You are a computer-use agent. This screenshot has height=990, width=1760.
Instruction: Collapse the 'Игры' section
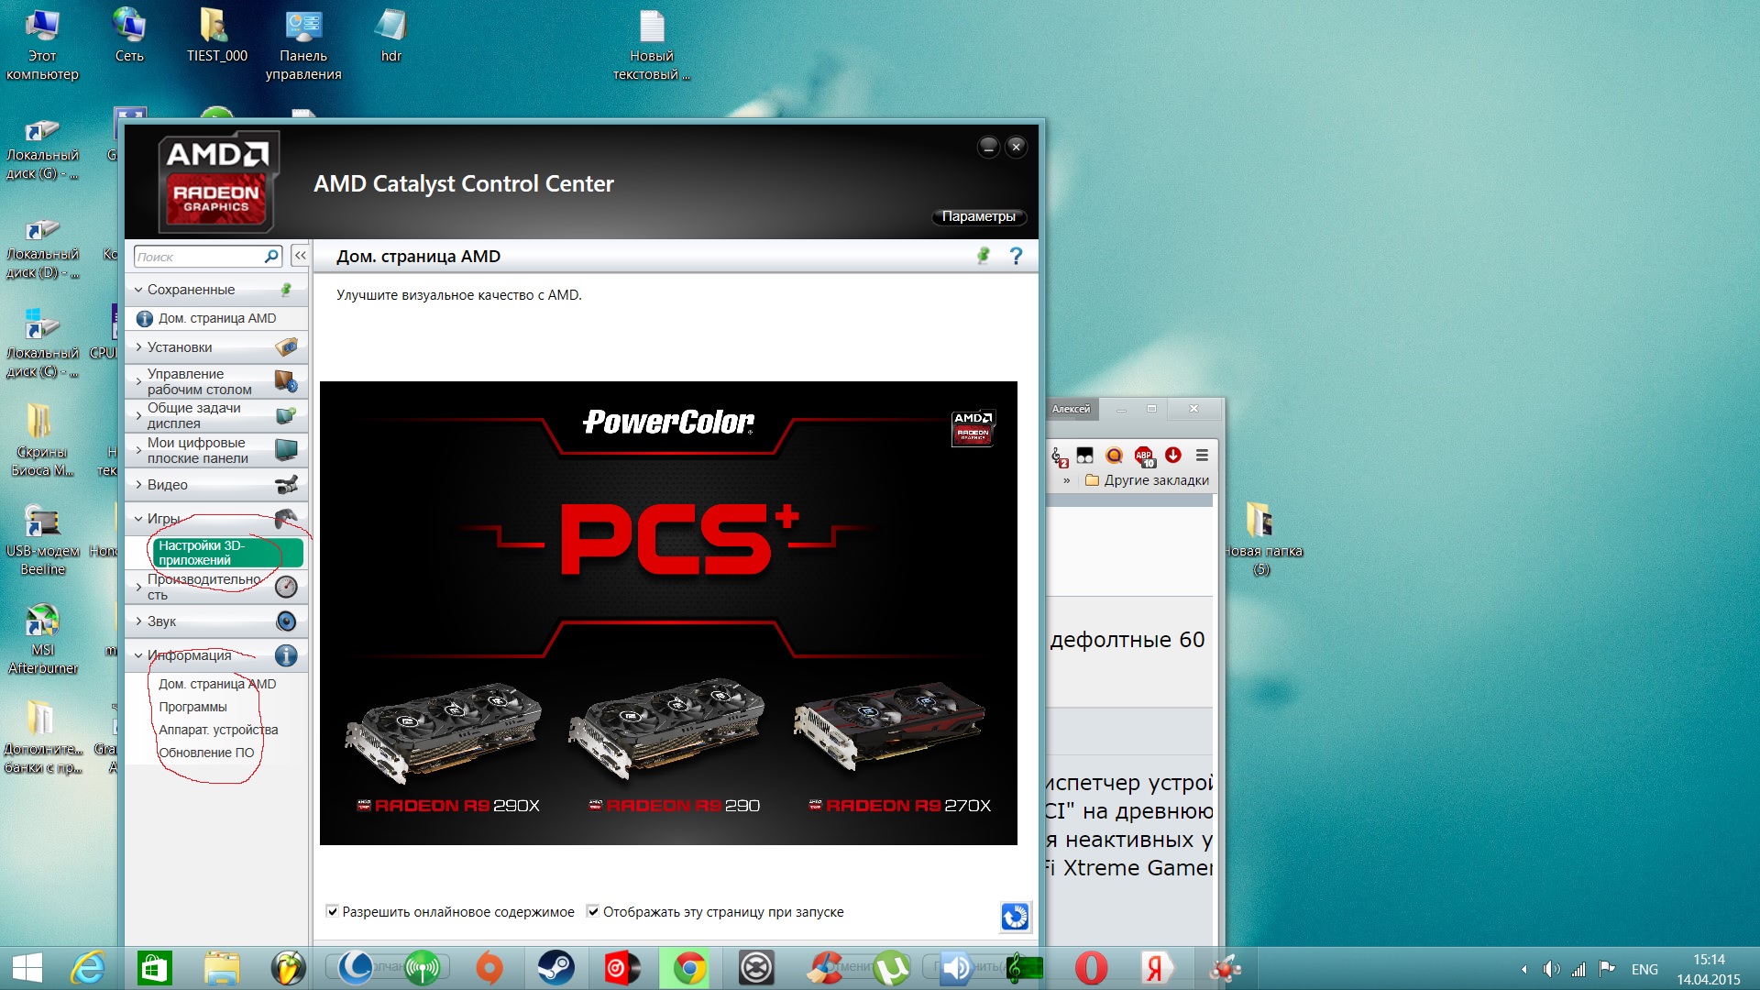[163, 519]
